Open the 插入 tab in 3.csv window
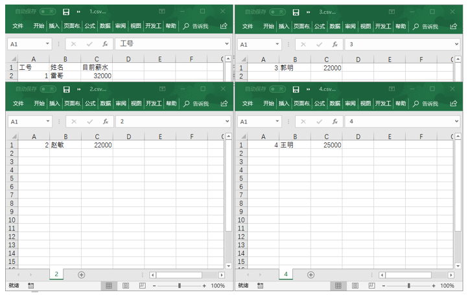 (x=283, y=27)
